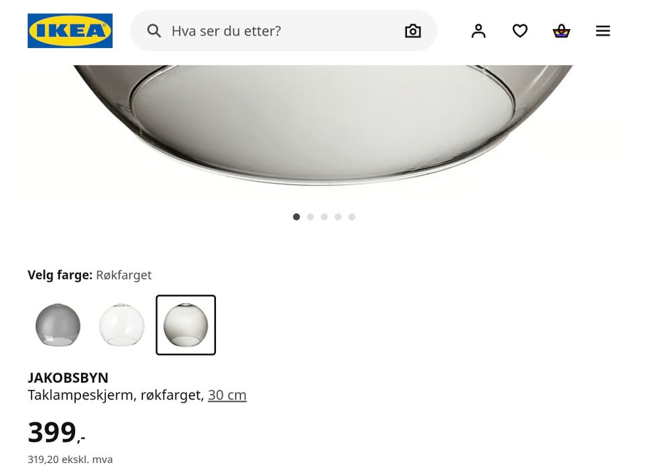Screen dimensions: 648x467
Task: Focus the 'Hva ser du etter?' search field
Action: tap(283, 31)
